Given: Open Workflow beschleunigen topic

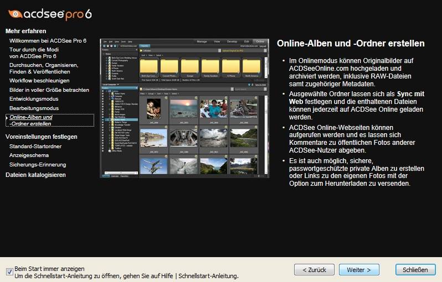Looking at the screenshot, I should [x=39, y=81].
